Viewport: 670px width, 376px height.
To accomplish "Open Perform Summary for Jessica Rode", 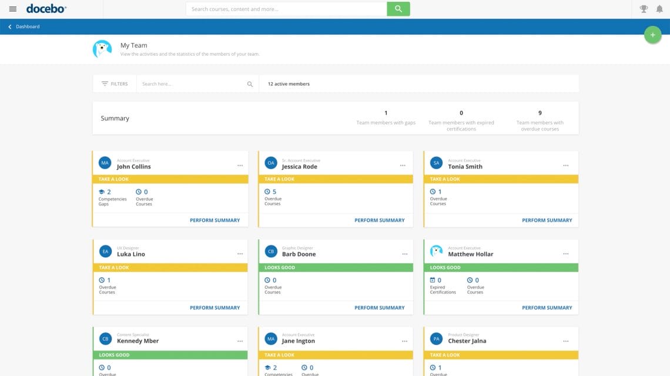I will [x=380, y=220].
